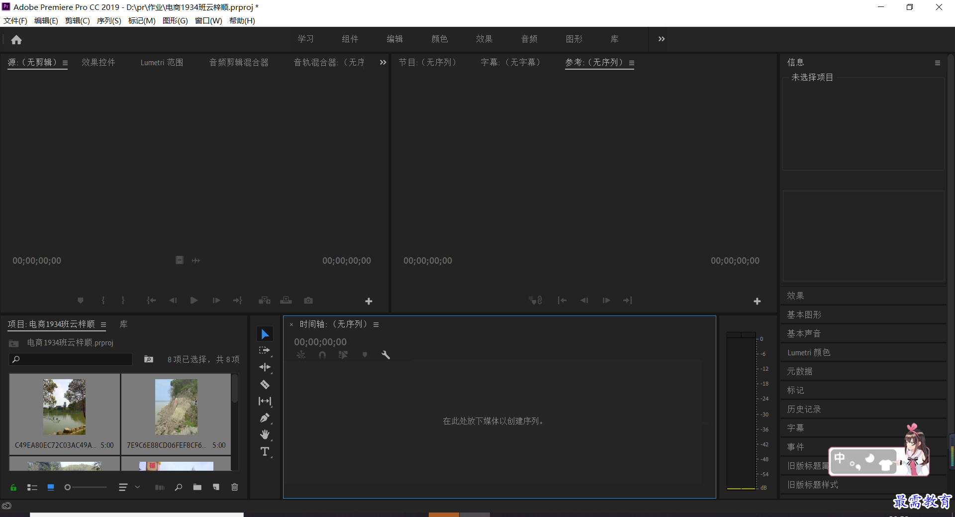Play the source monitor clip
The width and height of the screenshot is (955, 517).
194,301
